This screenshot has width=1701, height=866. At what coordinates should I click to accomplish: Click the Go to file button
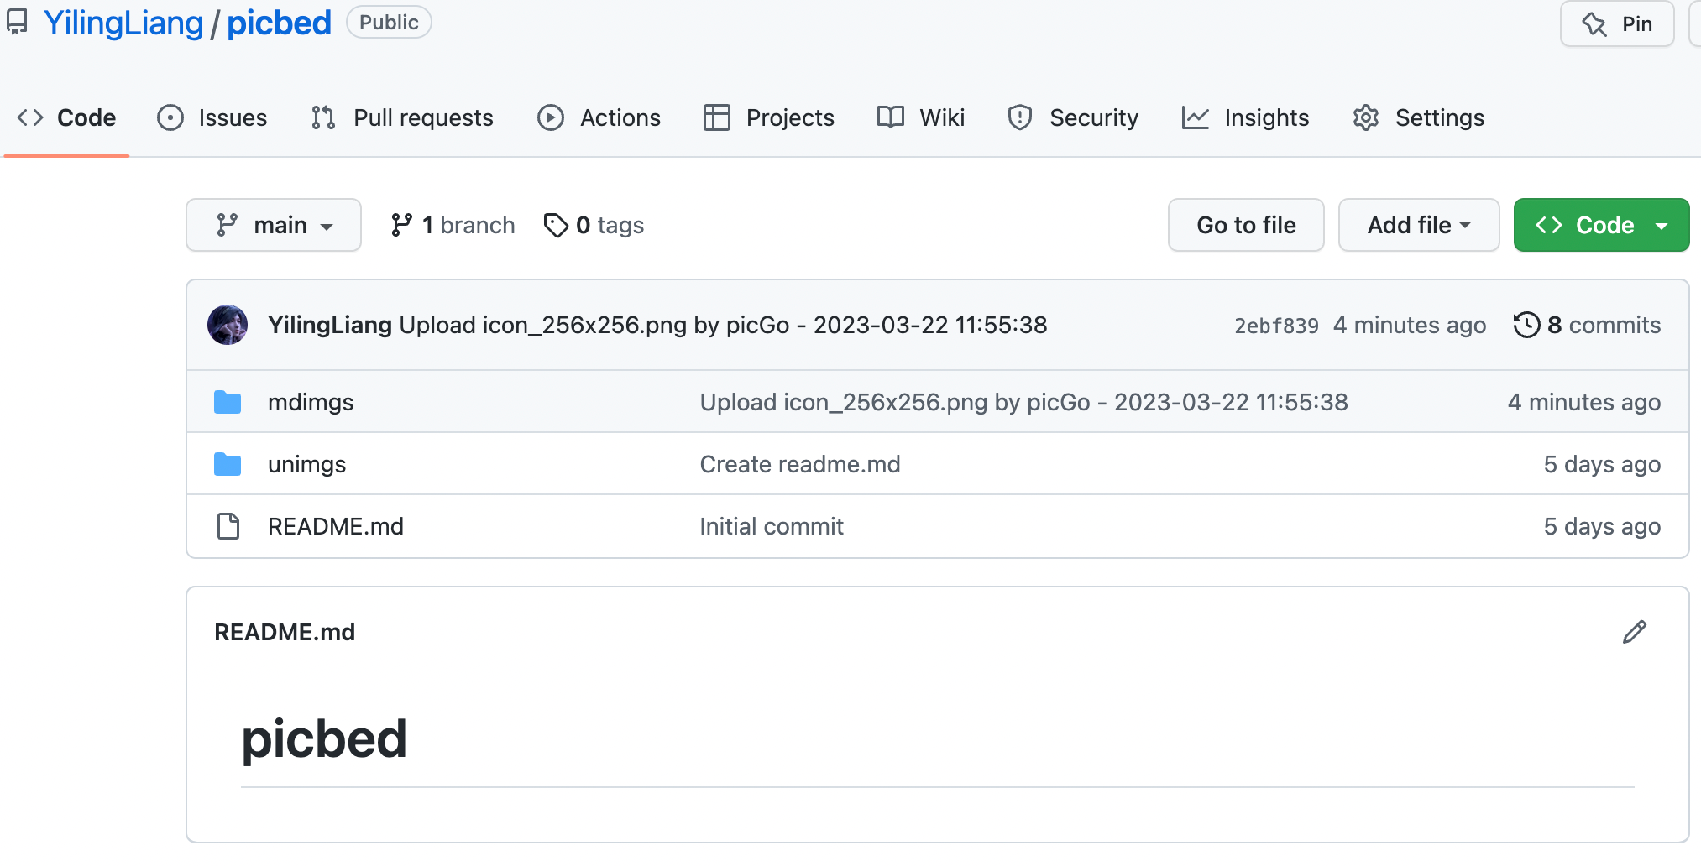1246,225
